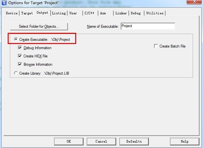Click Select Folder for Objects button

point(39,26)
